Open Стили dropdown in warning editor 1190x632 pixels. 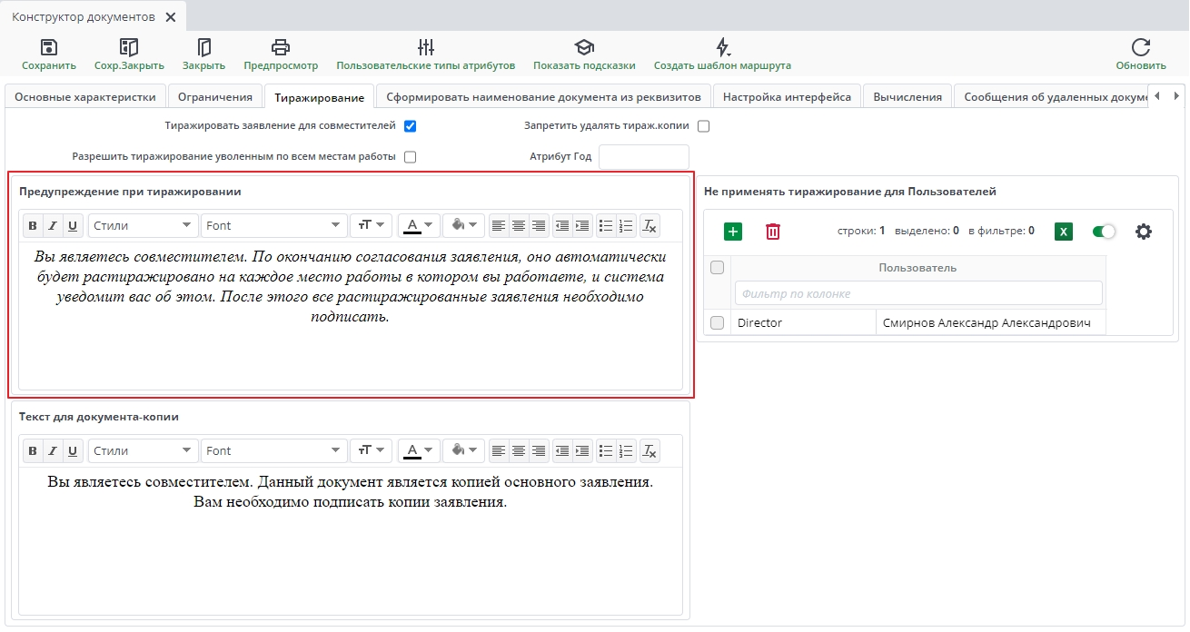(x=144, y=225)
